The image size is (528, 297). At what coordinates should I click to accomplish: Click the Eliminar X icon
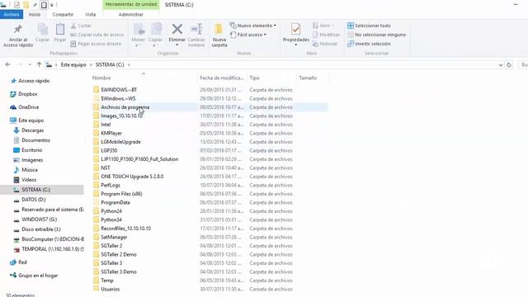tap(177, 29)
